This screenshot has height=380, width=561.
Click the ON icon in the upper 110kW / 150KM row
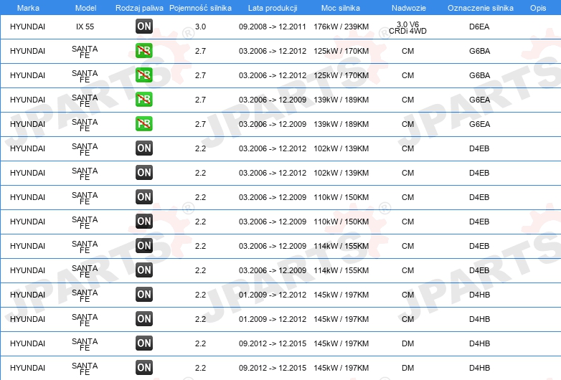coord(144,197)
